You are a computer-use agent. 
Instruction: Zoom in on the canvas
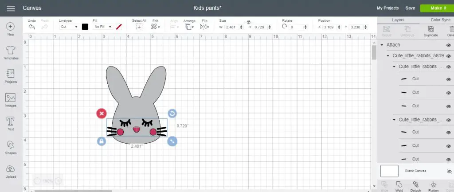tap(58, 181)
